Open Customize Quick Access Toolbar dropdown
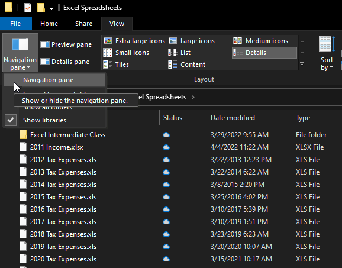The image size is (342, 268). tap(51, 8)
